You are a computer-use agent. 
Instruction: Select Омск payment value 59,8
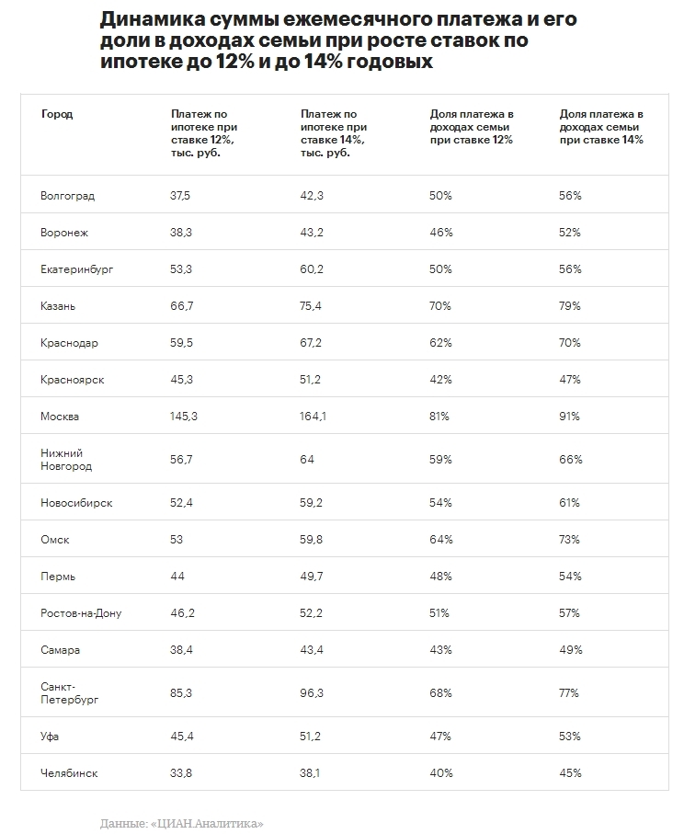pos(311,540)
